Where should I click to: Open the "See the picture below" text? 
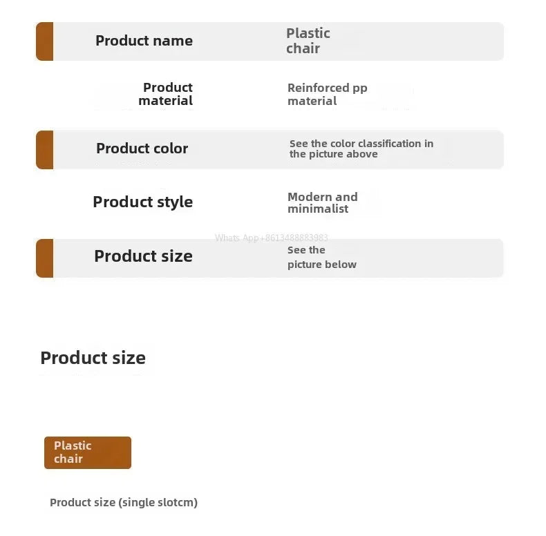pos(321,257)
